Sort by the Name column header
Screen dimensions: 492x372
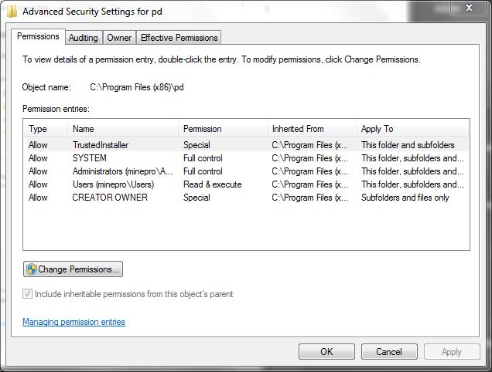pyautogui.click(x=124, y=129)
